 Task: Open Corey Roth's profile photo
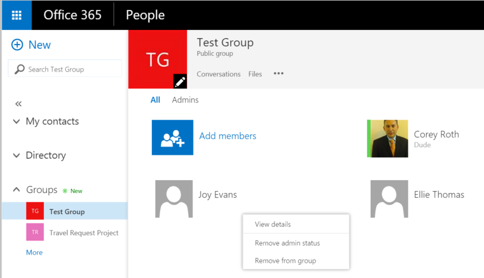[x=387, y=138]
